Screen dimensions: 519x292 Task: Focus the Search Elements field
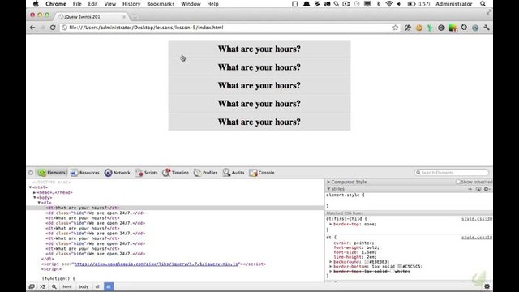click(452, 173)
